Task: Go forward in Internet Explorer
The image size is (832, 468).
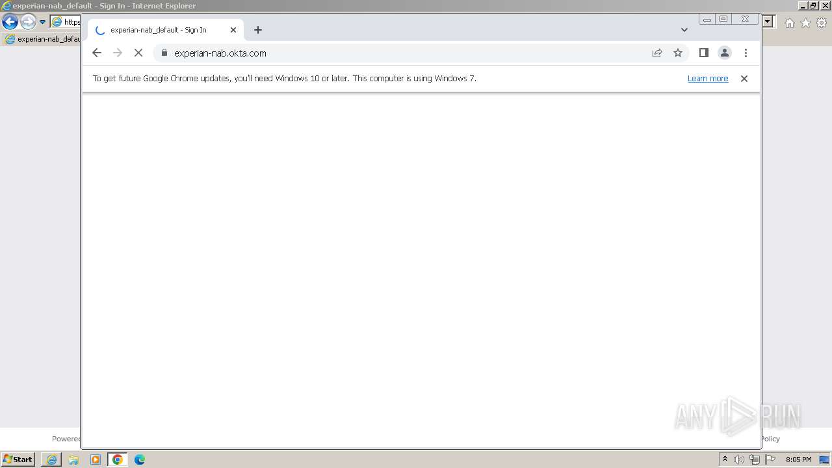Action: pyautogui.click(x=28, y=21)
